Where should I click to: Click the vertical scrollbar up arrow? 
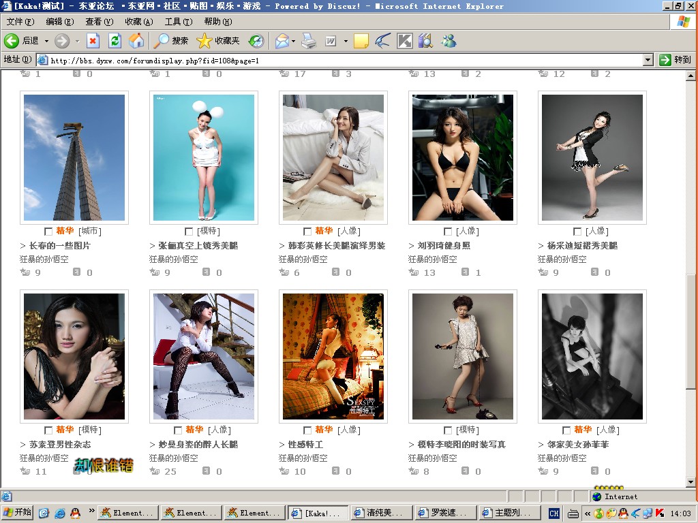[691, 76]
